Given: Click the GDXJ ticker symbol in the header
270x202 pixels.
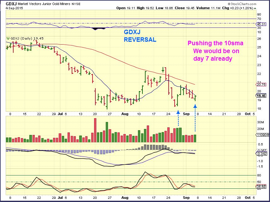Looking at the screenshot, I should (x=11, y=3).
